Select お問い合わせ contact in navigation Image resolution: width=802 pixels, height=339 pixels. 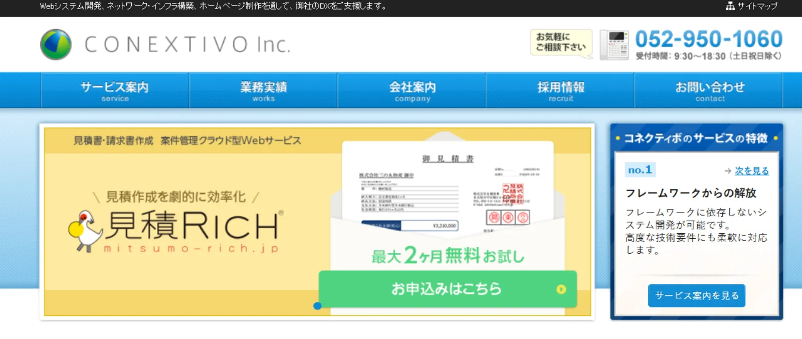click(x=709, y=91)
